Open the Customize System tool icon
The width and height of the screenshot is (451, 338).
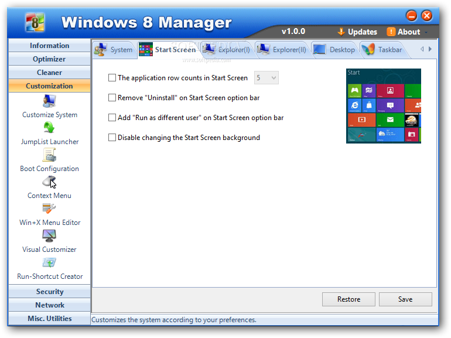[49, 101]
